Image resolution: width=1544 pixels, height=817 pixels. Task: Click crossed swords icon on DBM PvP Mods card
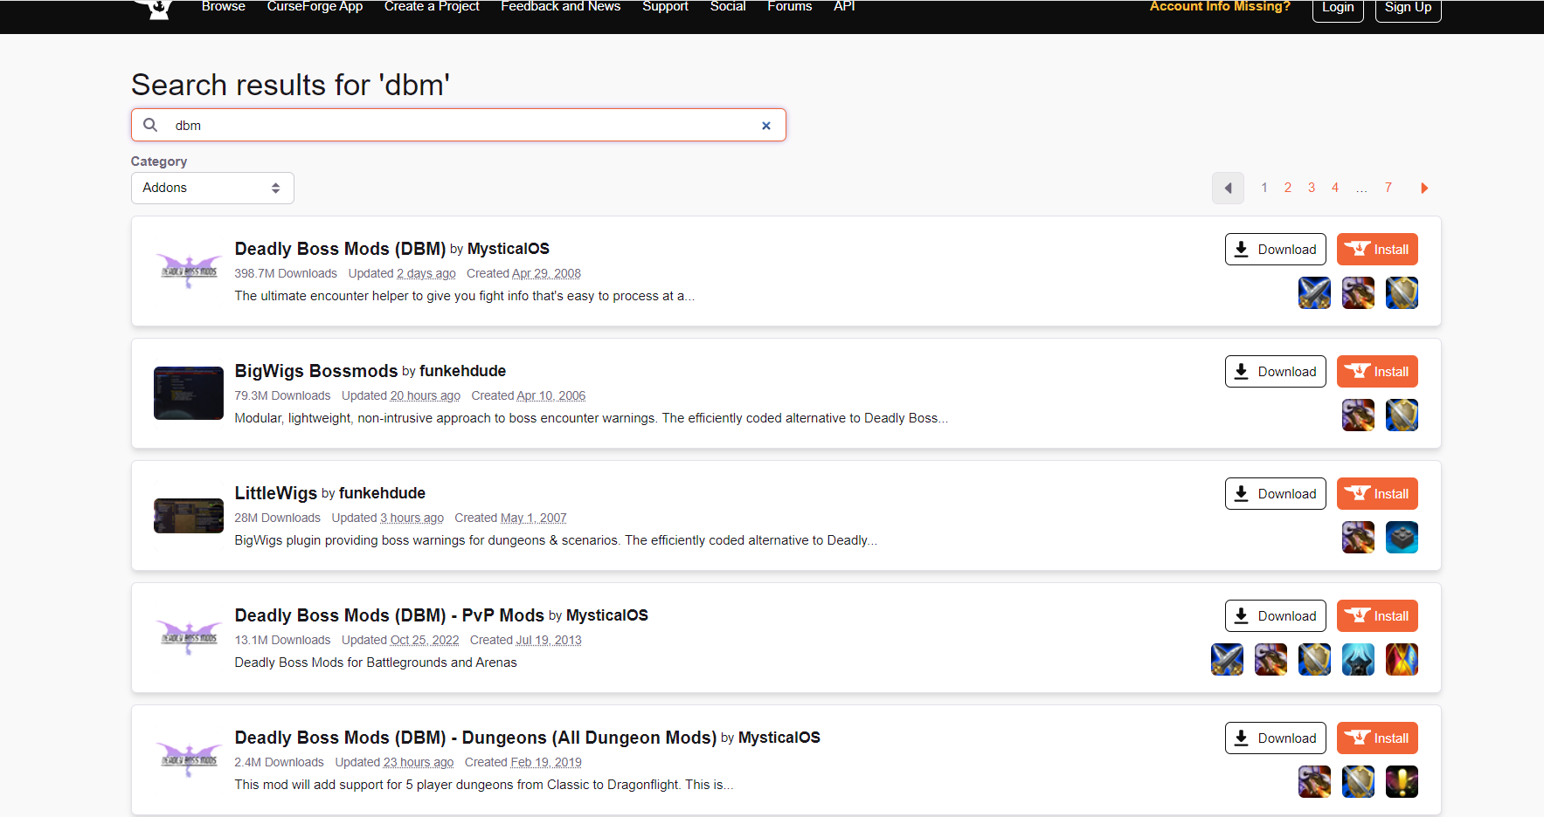point(1227,660)
